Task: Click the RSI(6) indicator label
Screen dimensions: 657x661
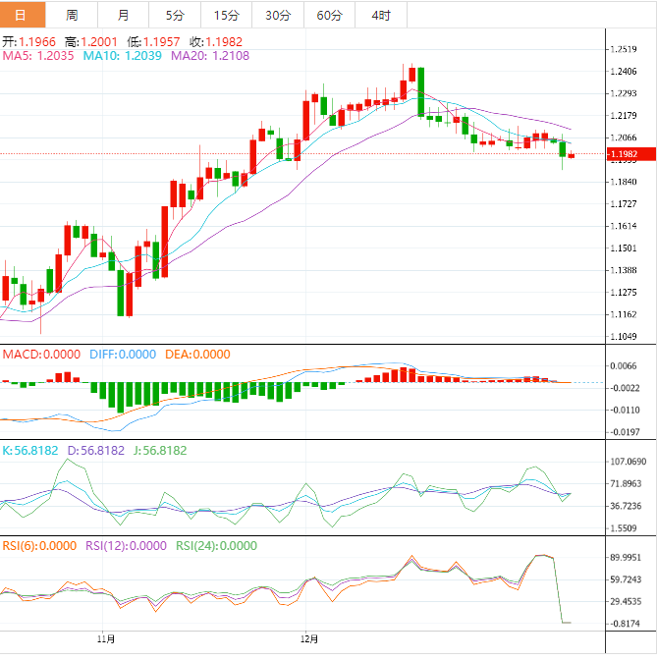Action: [39, 546]
